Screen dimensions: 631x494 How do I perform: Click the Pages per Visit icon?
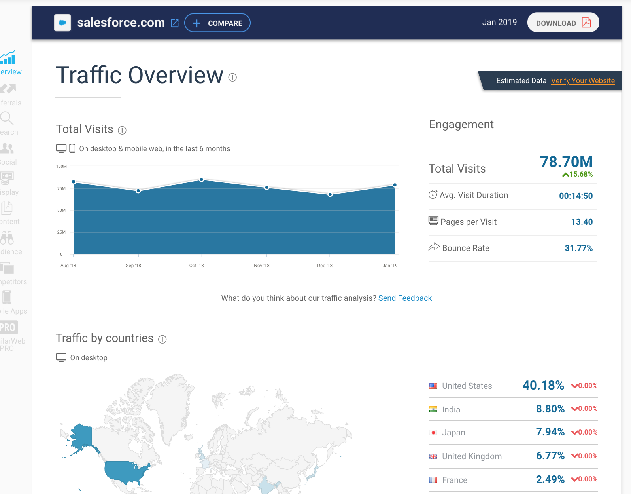click(x=434, y=221)
